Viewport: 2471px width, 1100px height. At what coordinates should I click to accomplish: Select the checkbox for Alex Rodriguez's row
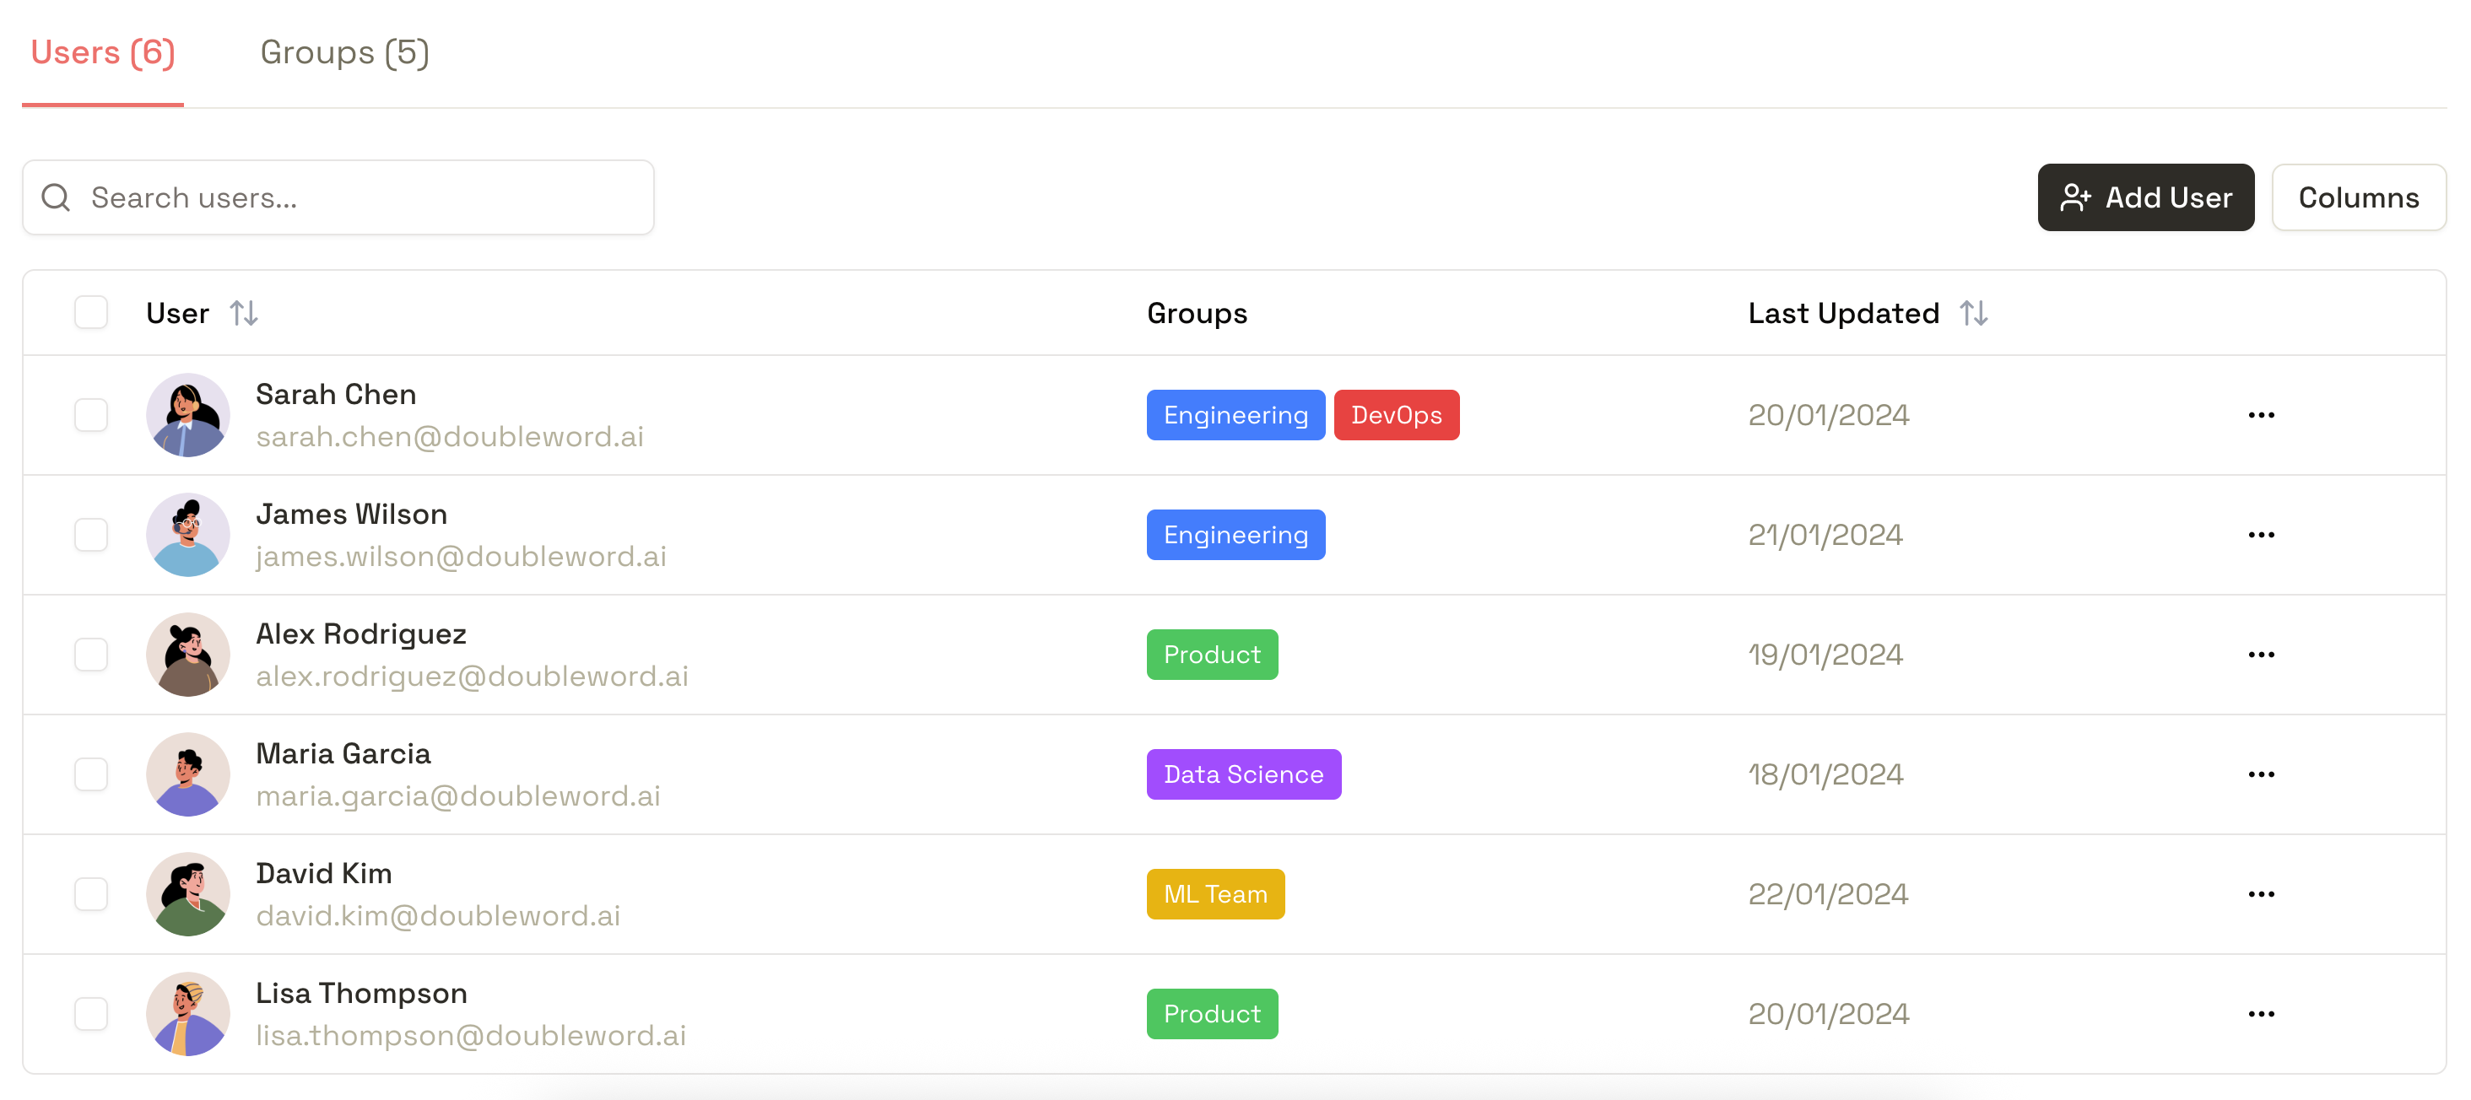click(90, 654)
